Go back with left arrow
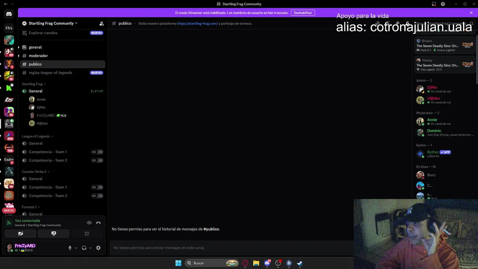The image size is (478, 269). (x=6, y=4)
